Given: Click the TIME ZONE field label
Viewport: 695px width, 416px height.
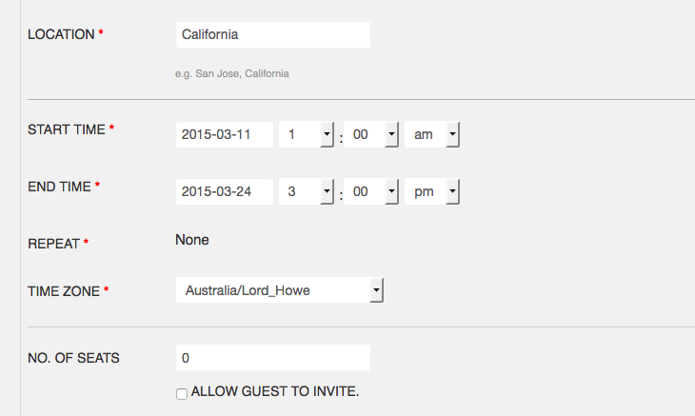Looking at the screenshot, I should pyautogui.click(x=64, y=290).
